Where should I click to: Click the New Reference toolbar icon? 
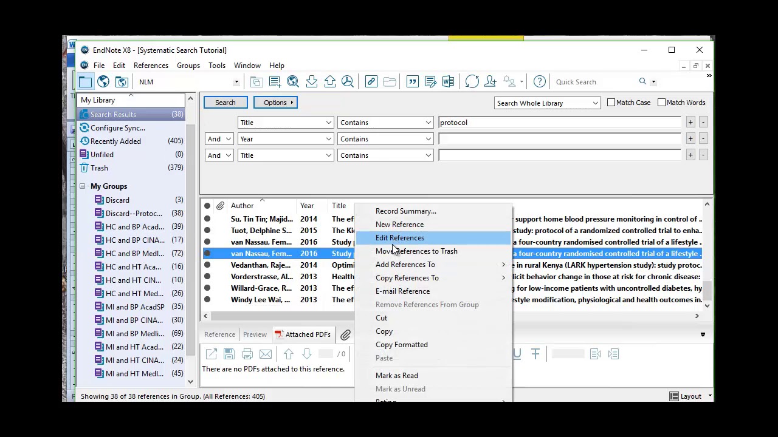tap(275, 82)
